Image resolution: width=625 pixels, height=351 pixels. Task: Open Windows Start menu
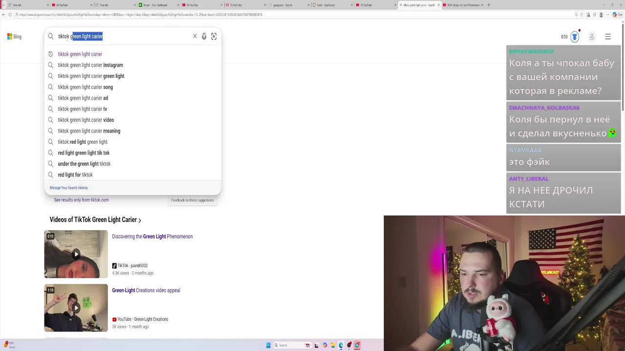click(268, 345)
